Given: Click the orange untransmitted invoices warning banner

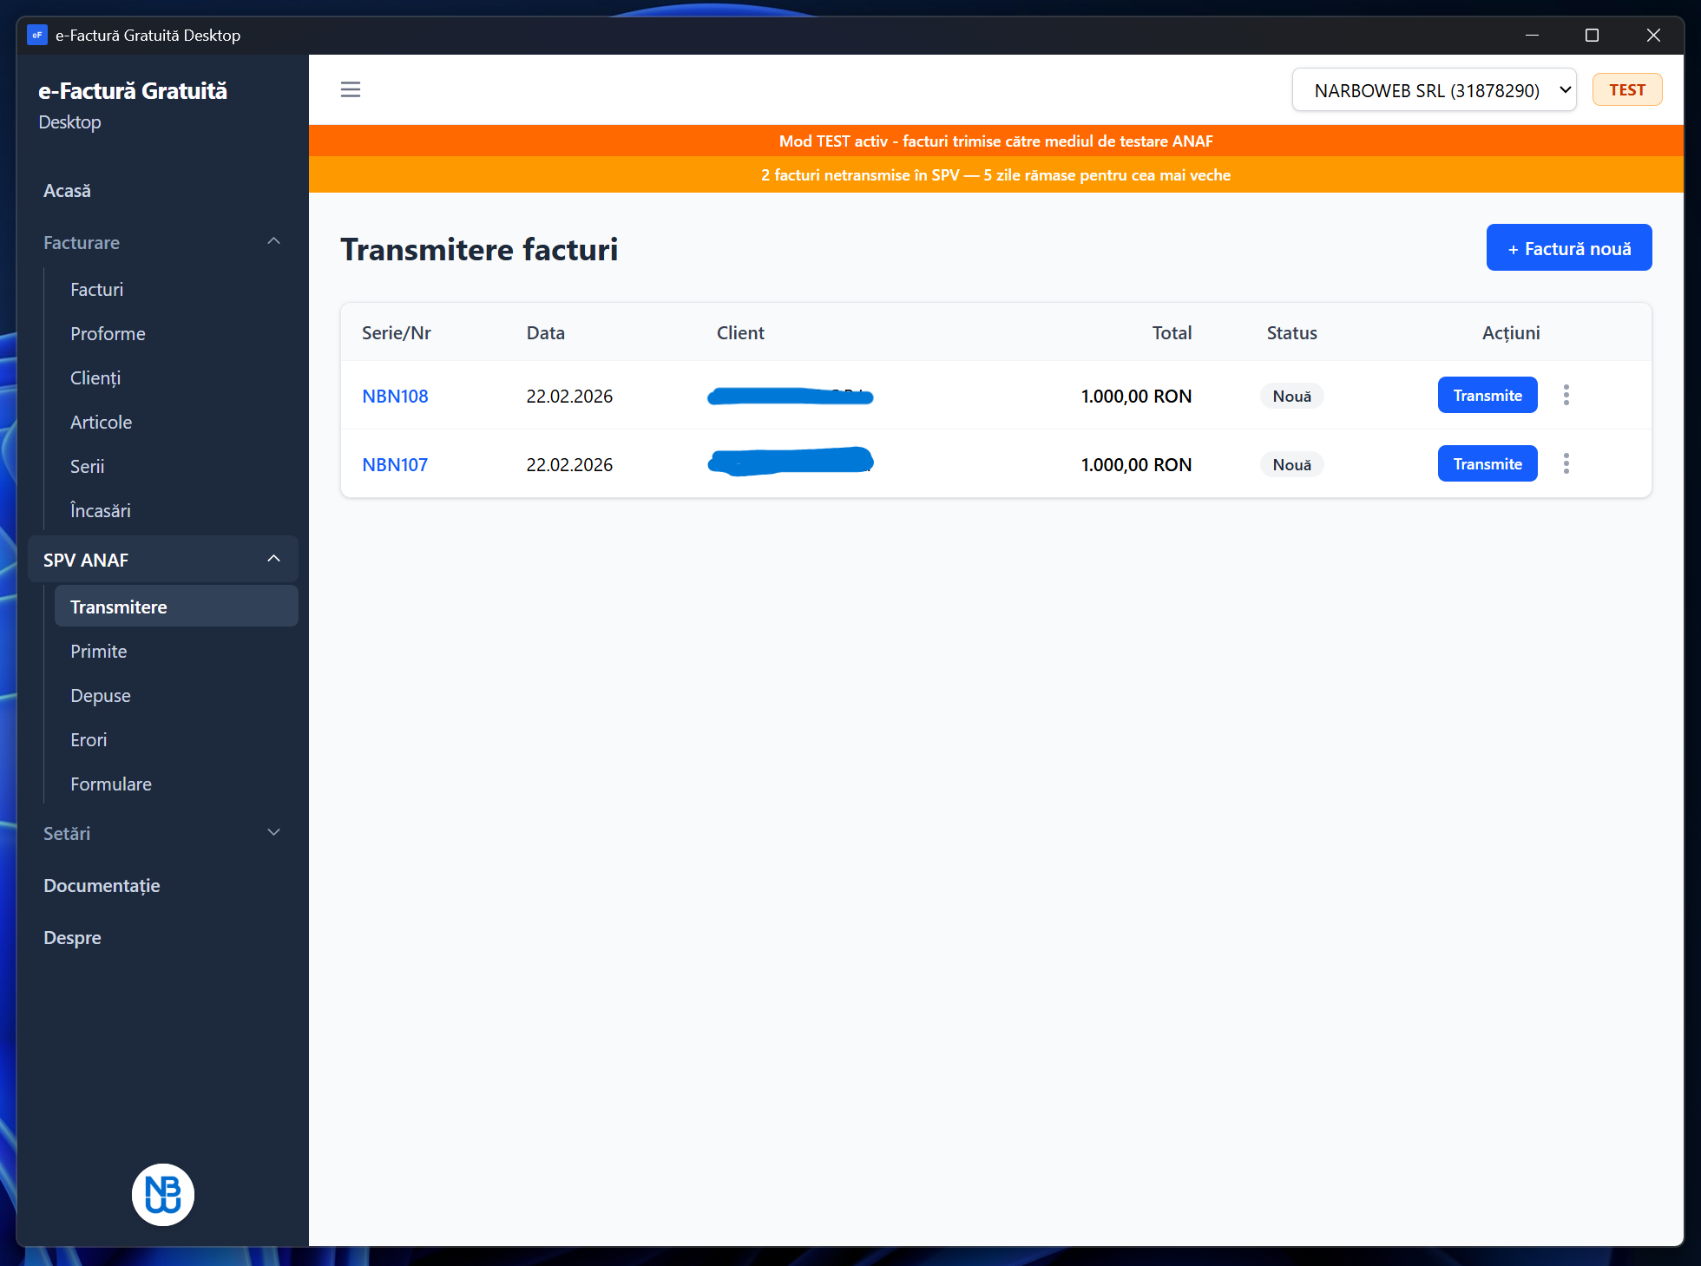Looking at the screenshot, I should click(995, 175).
